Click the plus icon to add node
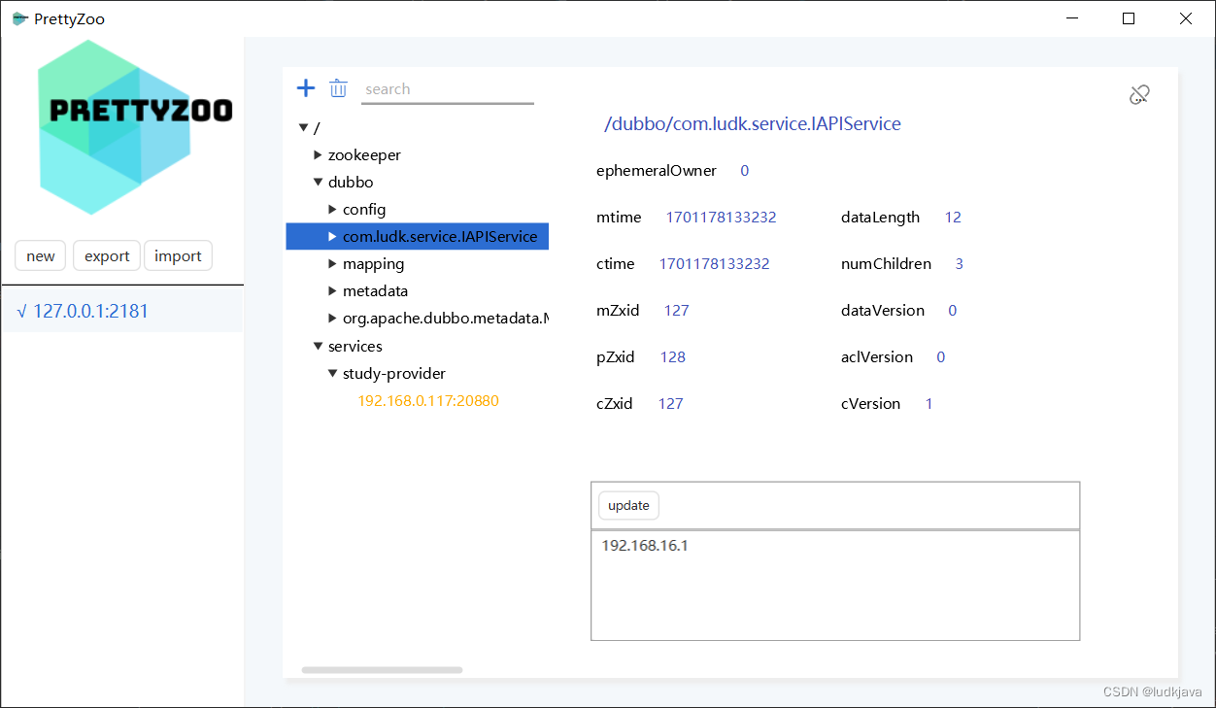Viewport: 1216px width, 708px height. pyautogui.click(x=306, y=88)
